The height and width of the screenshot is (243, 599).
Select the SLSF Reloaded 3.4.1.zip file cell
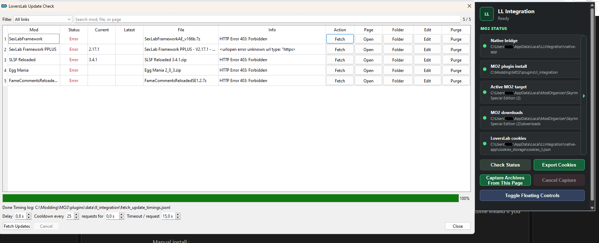pyautogui.click(x=181, y=60)
